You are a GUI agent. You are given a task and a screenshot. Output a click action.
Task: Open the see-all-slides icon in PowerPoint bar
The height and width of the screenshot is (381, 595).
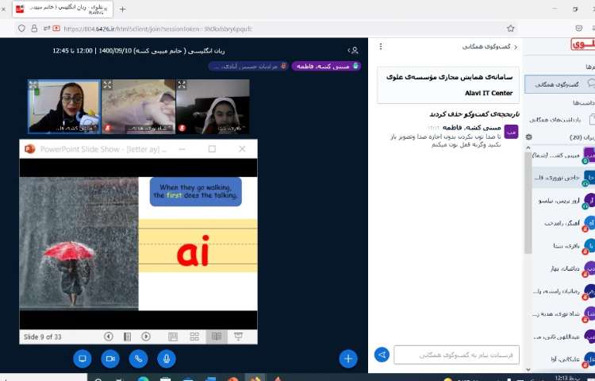127,337
